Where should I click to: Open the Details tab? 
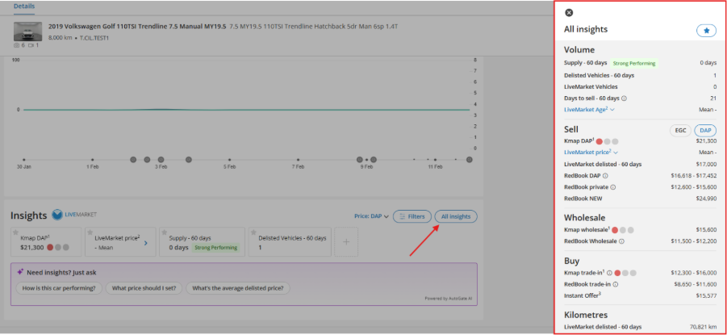coord(23,6)
